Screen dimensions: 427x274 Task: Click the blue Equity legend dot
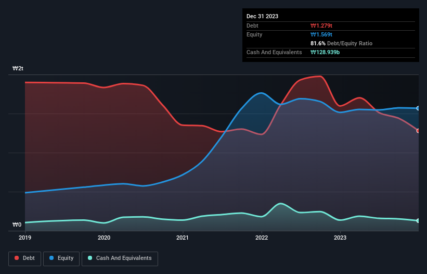pos(51,258)
